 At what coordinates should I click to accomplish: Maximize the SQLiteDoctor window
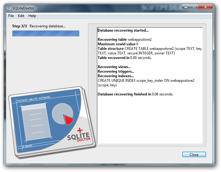pyautogui.click(x=194, y=7)
